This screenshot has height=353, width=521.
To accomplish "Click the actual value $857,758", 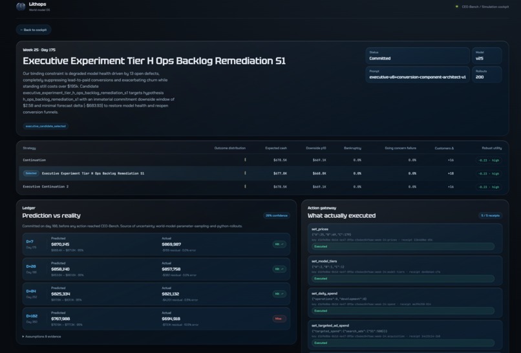I will 171,269.
